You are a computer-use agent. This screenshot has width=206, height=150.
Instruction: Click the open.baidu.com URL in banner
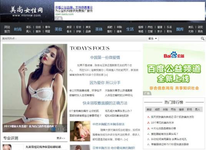65,14
